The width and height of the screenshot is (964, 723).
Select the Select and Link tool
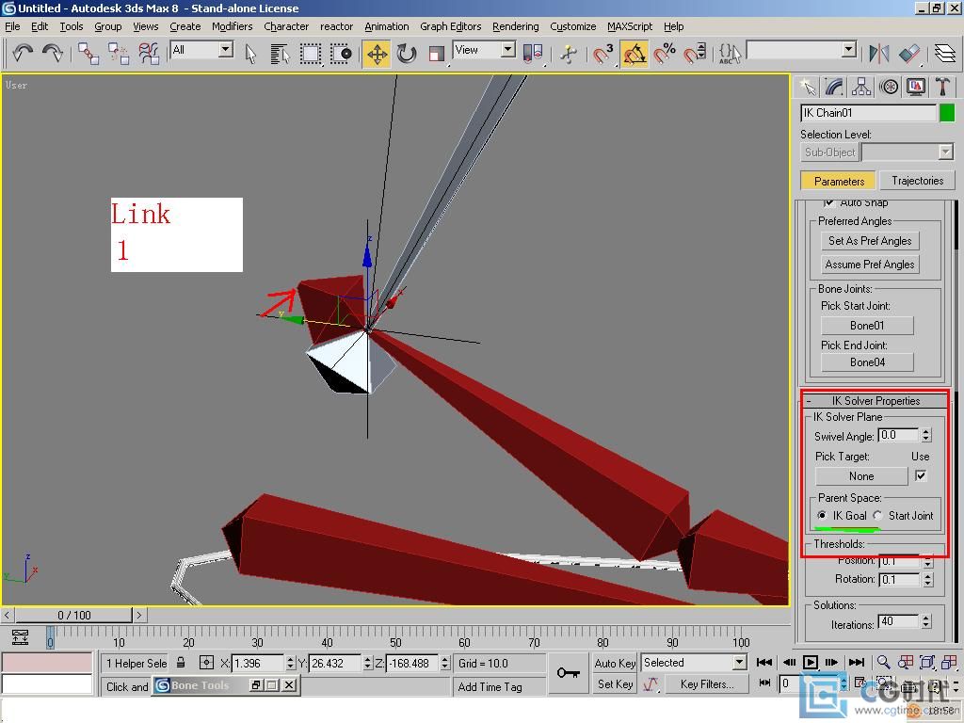88,54
